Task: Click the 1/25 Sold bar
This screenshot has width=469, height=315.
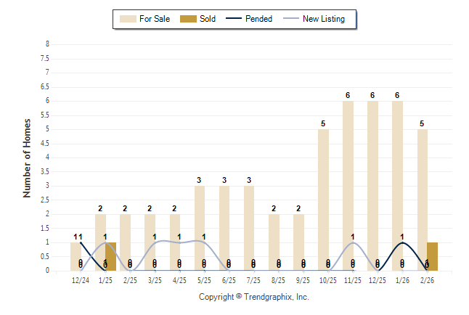Action: pyautogui.click(x=111, y=256)
